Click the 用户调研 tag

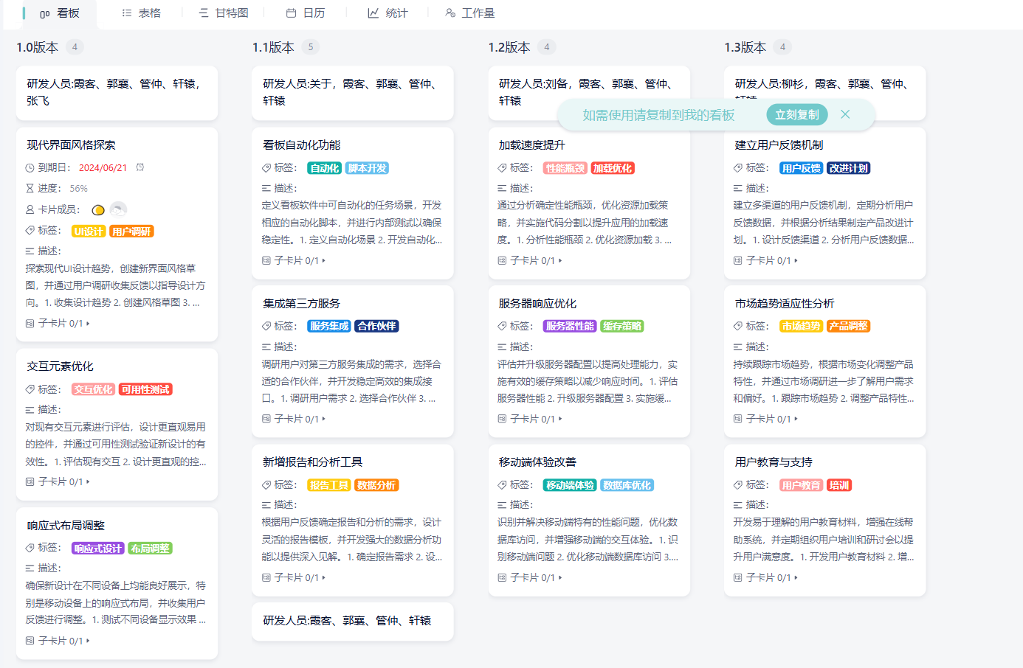coord(131,232)
